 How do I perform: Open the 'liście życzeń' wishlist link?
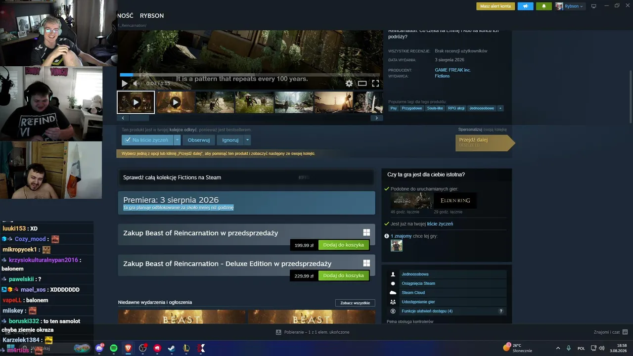[440, 224]
